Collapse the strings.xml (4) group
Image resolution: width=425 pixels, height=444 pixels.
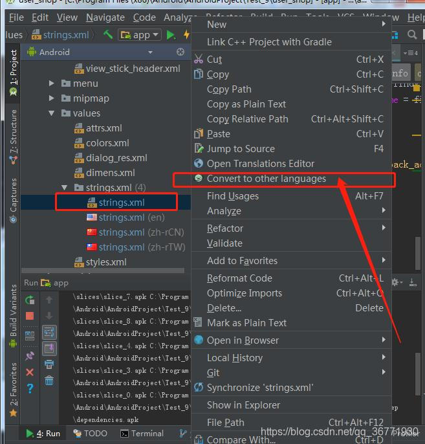coord(65,188)
